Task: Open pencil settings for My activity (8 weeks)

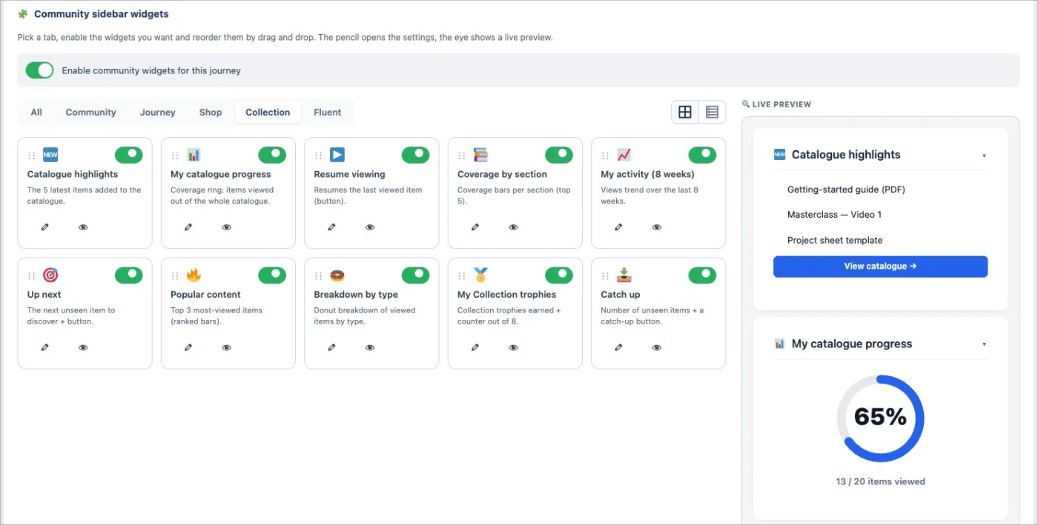Action: click(x=618, y=227)
